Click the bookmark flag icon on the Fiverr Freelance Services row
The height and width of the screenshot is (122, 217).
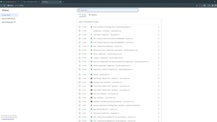pyautogui.click(x=88, y=46)
